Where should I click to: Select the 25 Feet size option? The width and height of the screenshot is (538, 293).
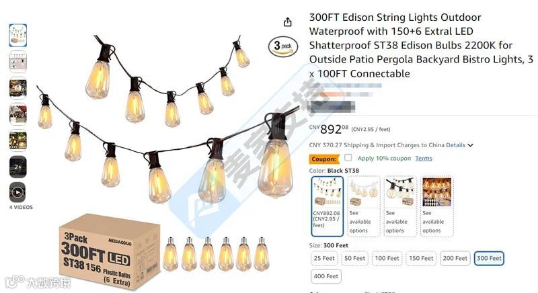(324, 258)
